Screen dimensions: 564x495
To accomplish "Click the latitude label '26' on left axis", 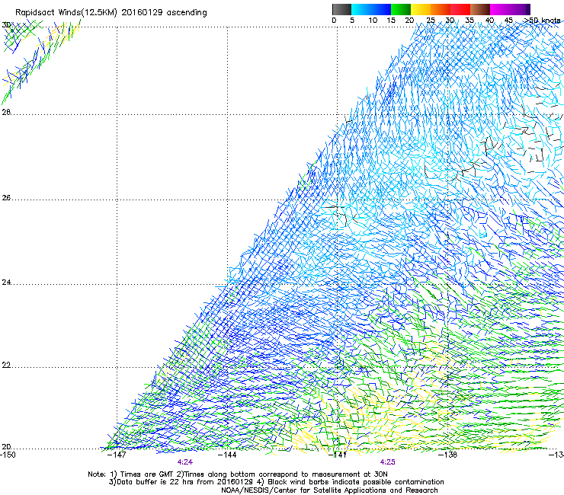I will 6,198.
